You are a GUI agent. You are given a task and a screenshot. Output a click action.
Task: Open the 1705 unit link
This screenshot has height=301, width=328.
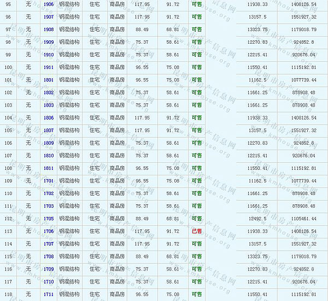point(49,219)
